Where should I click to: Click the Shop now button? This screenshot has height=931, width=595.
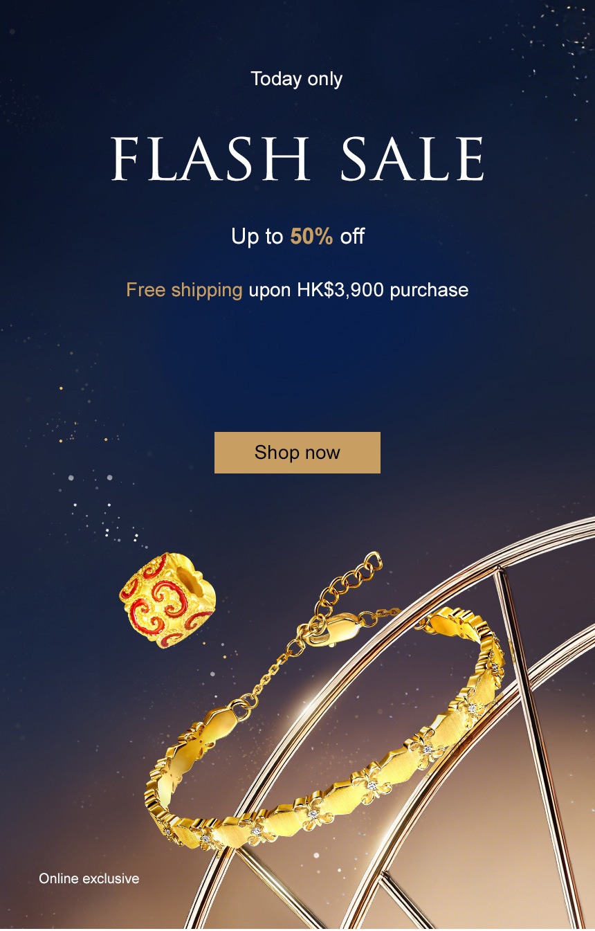(297, 453)
